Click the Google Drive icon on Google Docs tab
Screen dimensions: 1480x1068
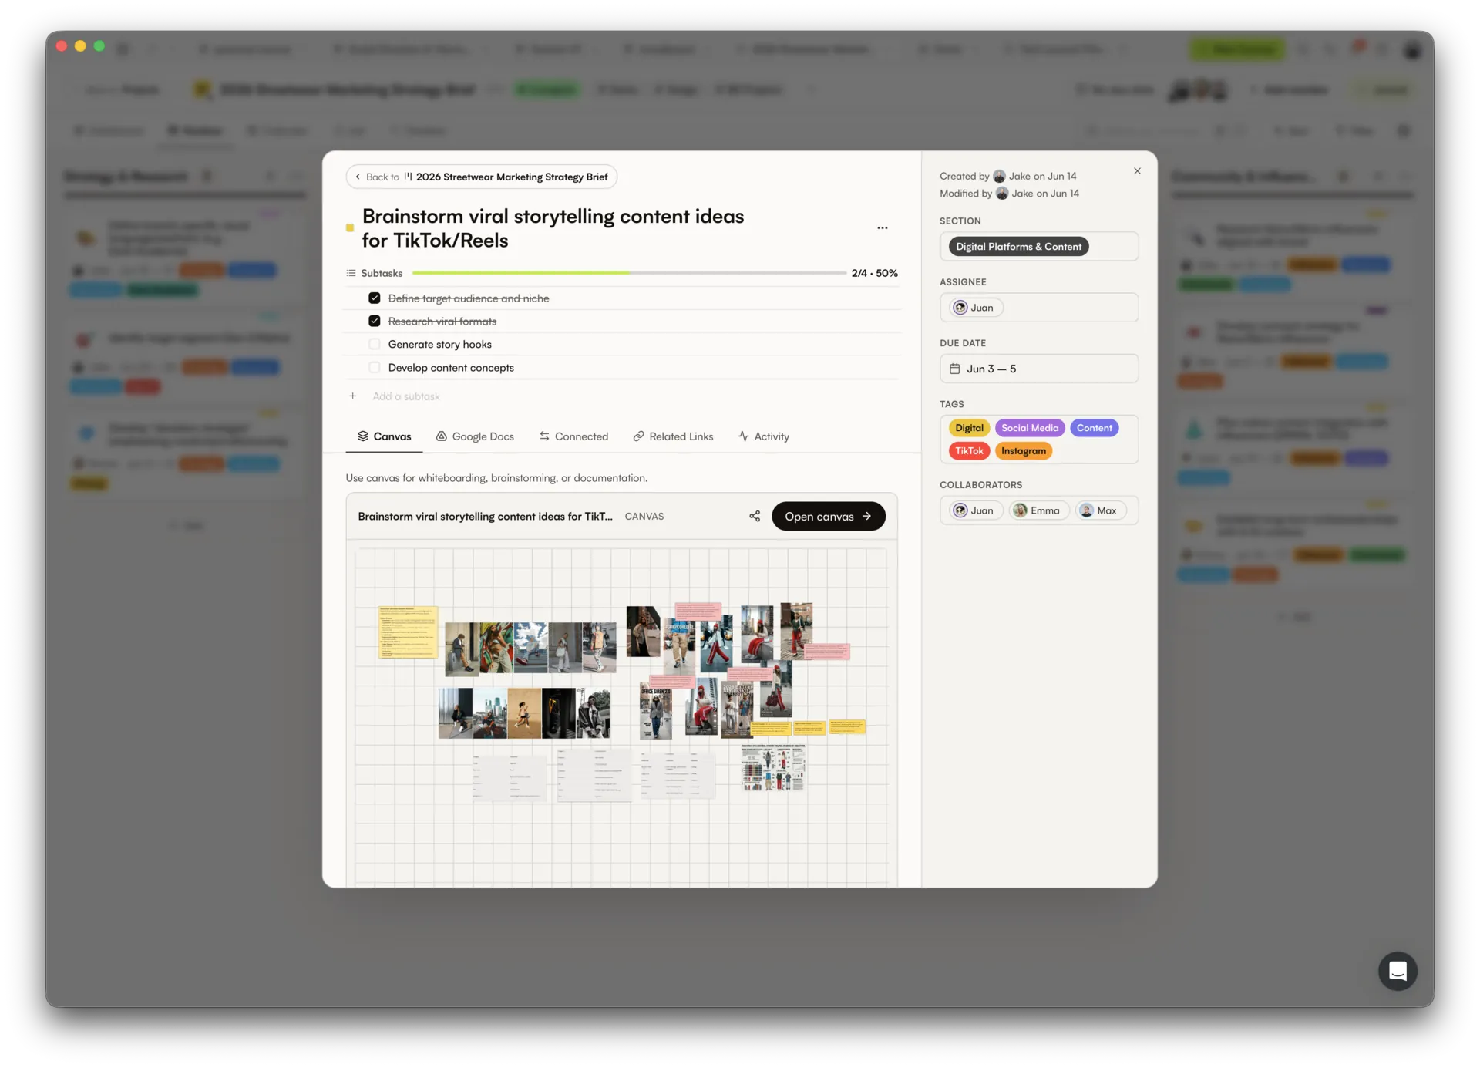click(442, 436)
